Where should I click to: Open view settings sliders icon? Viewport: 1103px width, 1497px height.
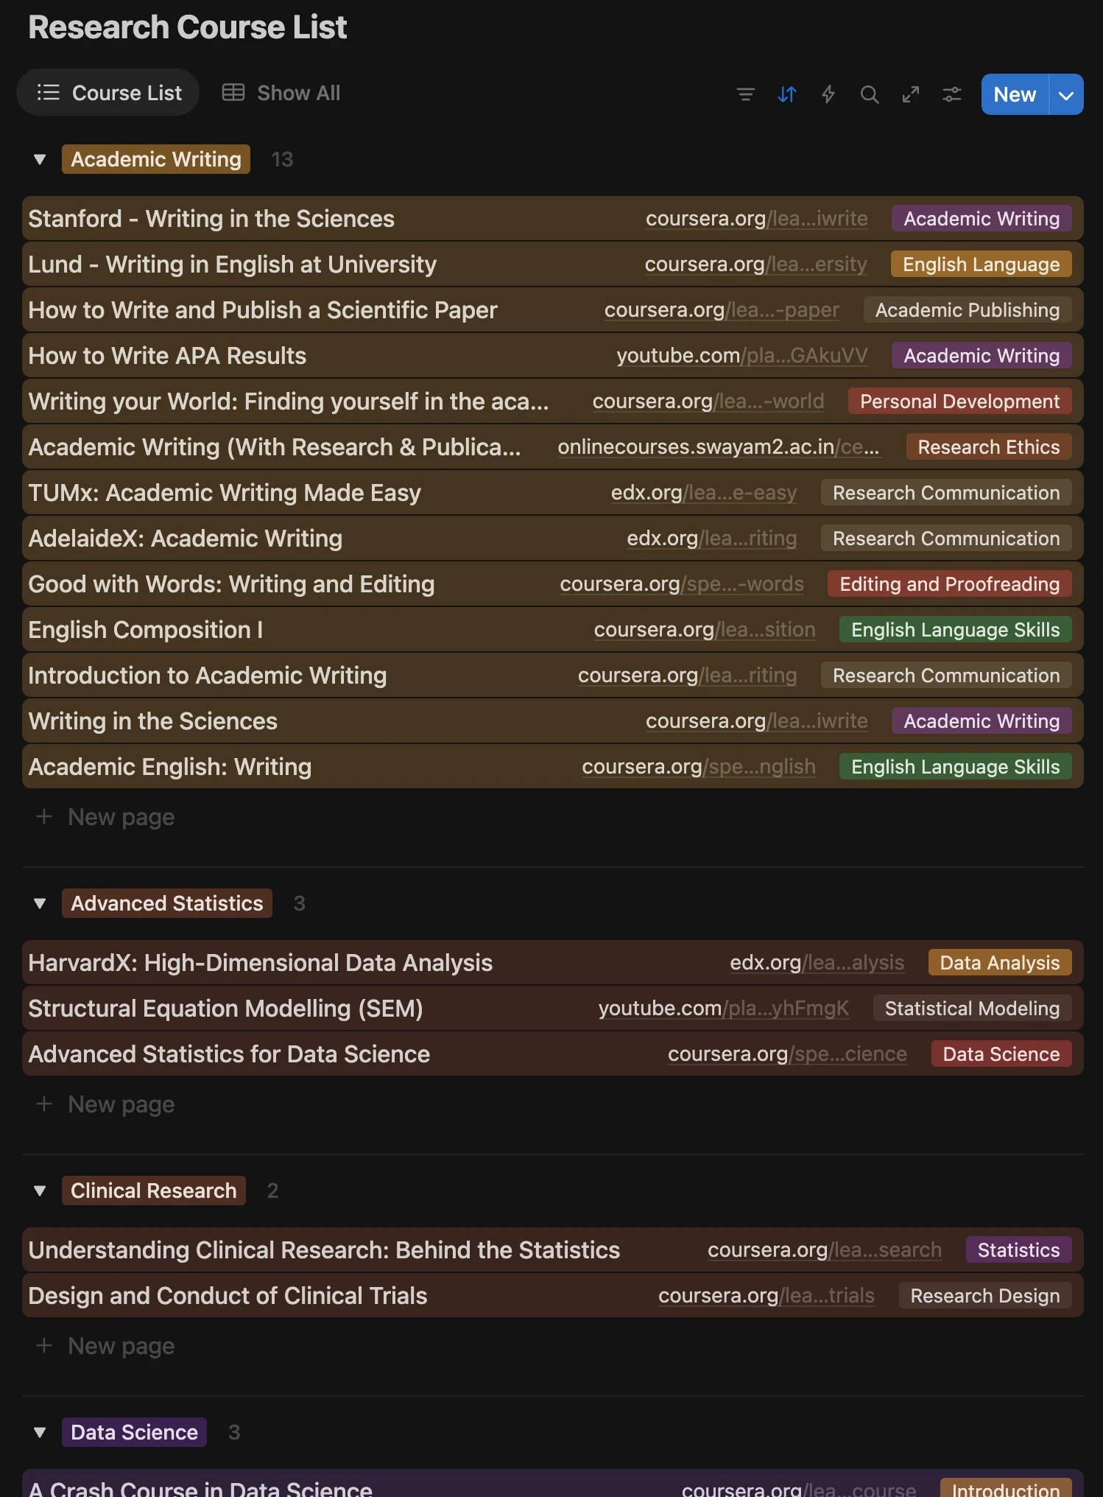(951, 94)
